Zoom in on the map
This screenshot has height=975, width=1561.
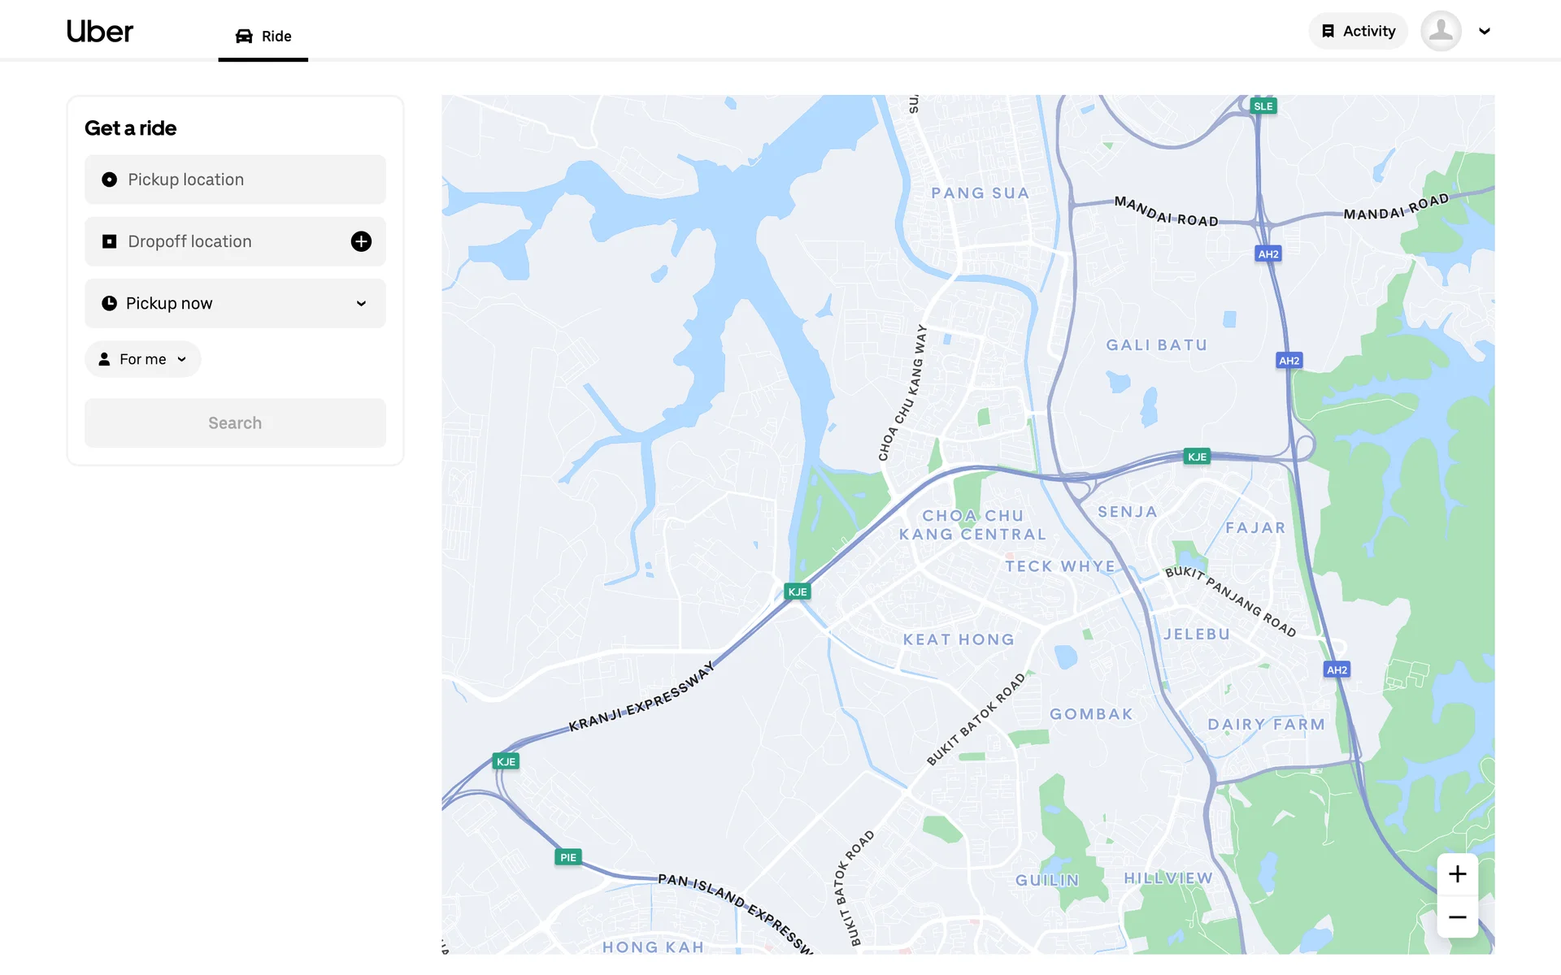click(1457, 874)
